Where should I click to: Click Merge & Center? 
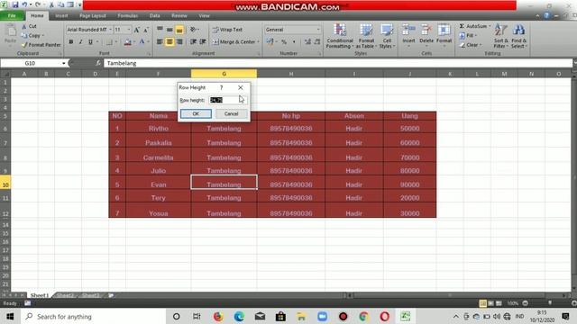[235, 42]
